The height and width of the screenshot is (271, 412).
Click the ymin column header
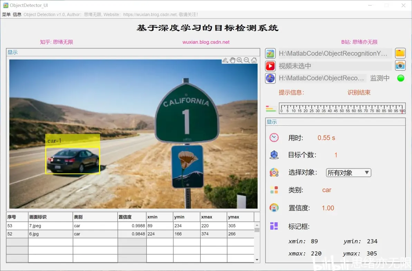(187, 217)
